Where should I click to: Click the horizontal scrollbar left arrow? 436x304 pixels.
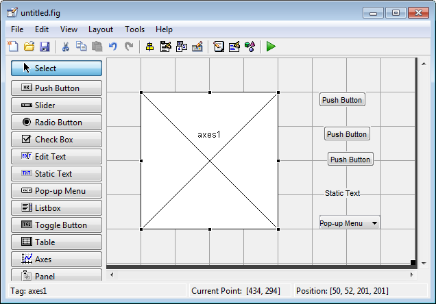(112, 275)
